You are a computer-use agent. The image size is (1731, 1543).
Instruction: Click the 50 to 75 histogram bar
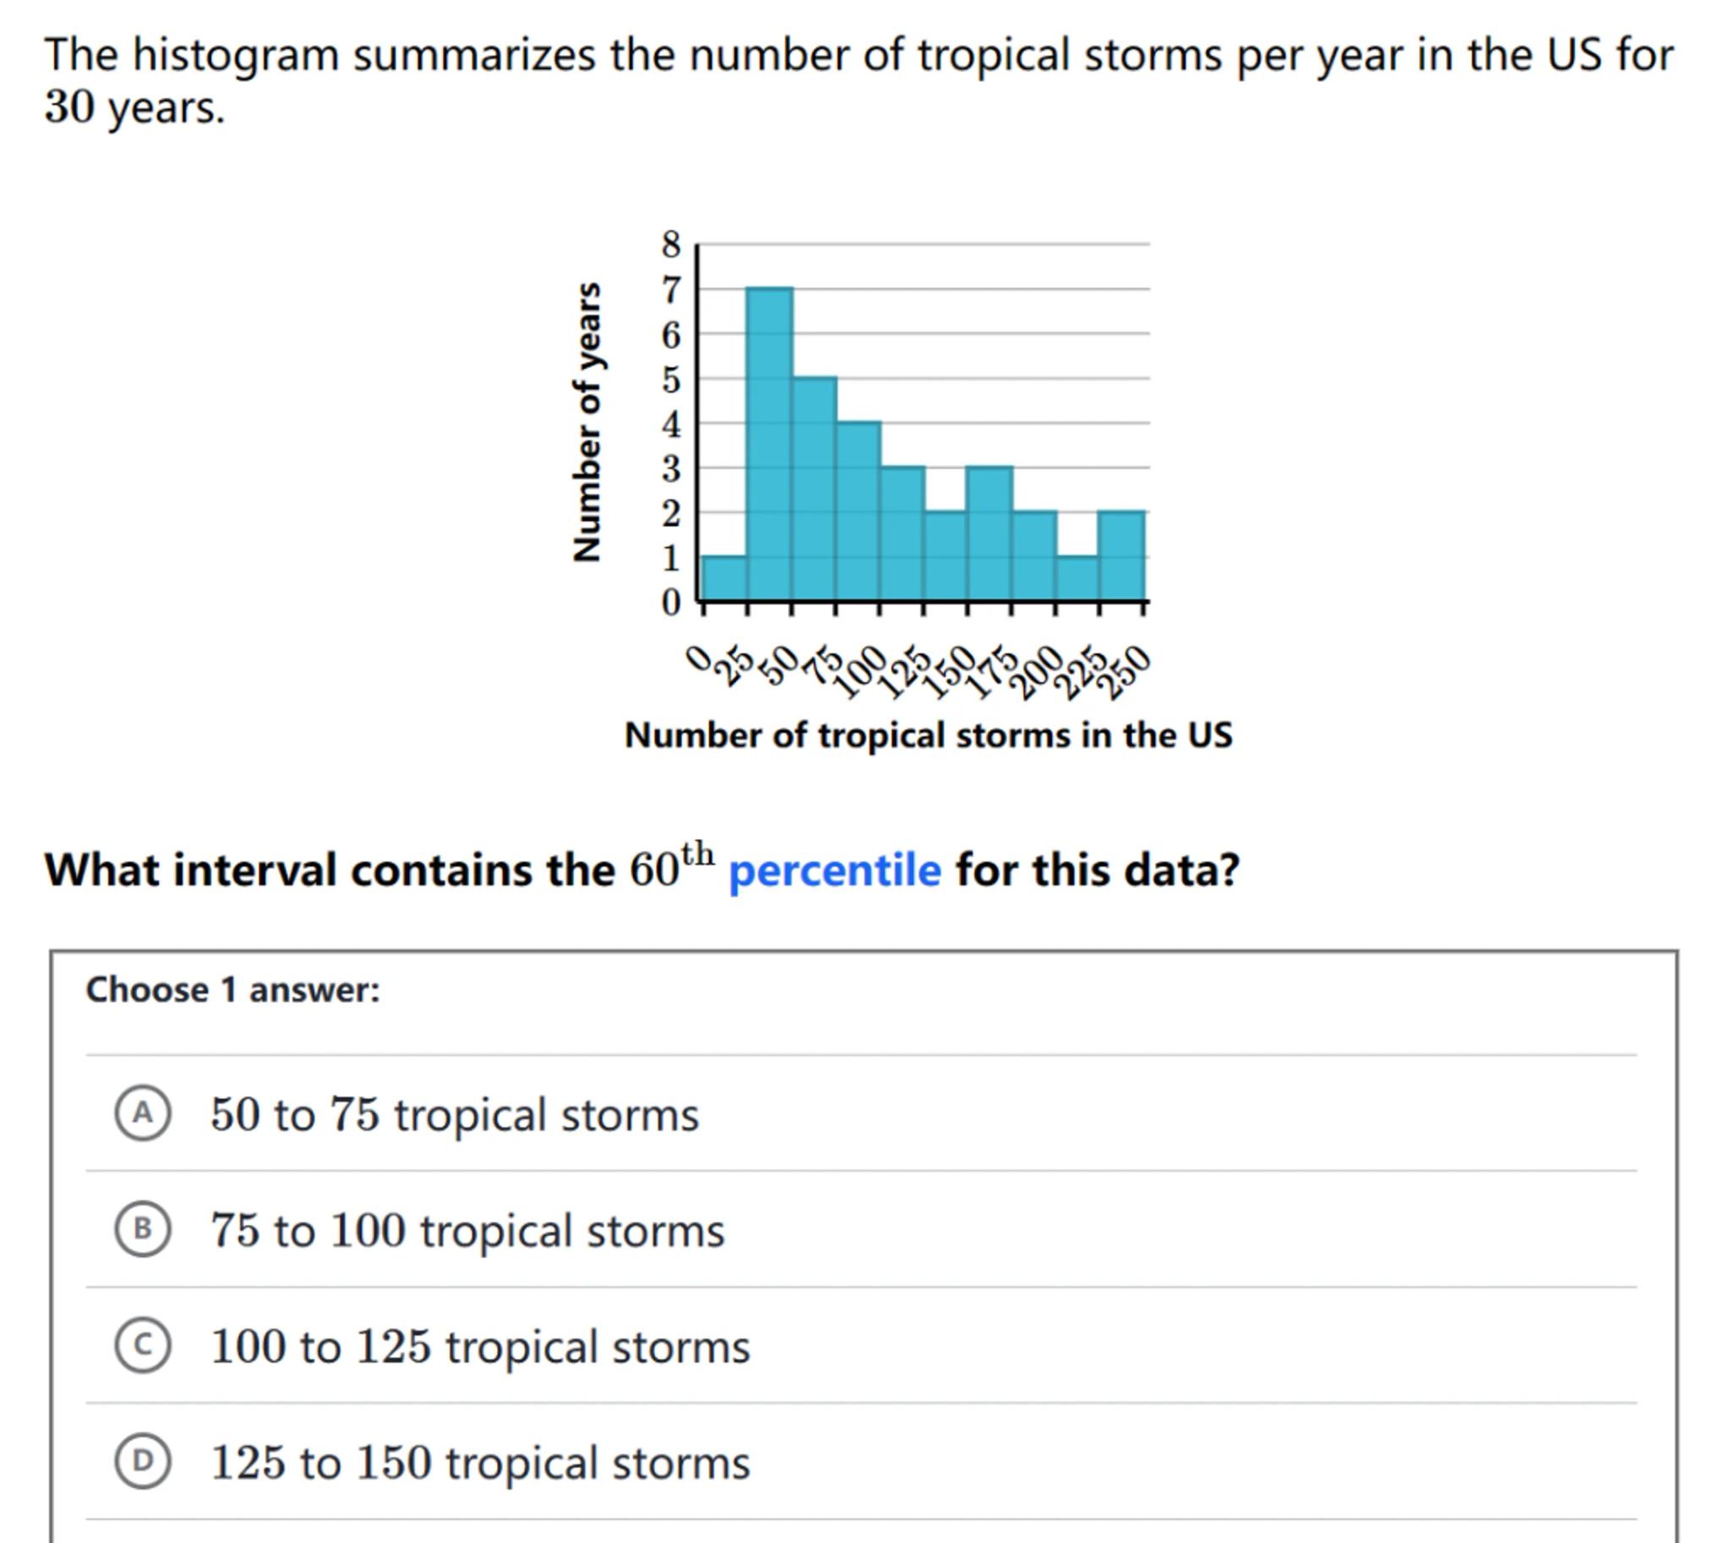(x=814, y=490)
